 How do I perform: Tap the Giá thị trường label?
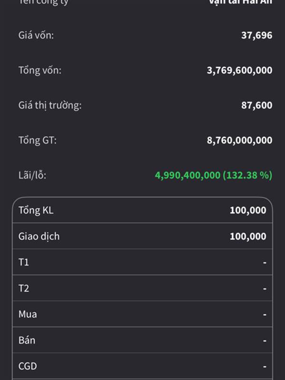(50, 105)
